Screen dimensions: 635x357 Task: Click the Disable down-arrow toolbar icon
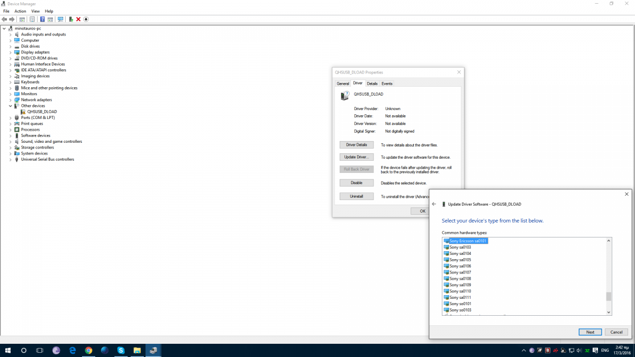tap(86, 19)
